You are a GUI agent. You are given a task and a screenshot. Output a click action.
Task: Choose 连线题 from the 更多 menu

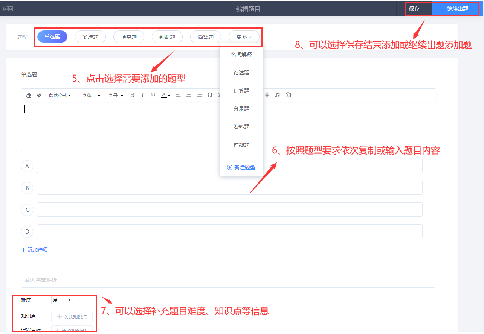coord(241,145)
